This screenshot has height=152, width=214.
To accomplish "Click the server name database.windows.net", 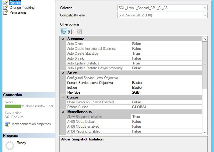I will click(37, 106).
